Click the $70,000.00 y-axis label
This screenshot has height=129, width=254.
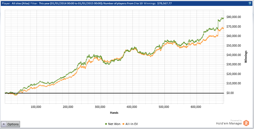tap(233, 26)
